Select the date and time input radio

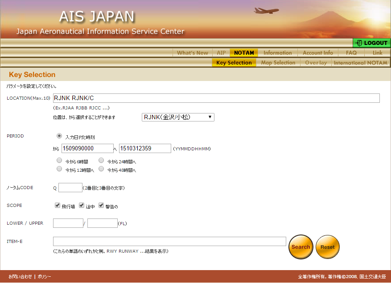click(x=59, y=136)
